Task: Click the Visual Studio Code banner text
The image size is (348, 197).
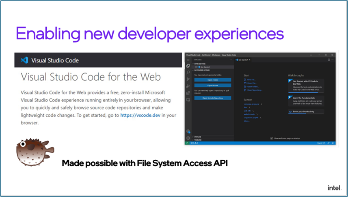Action: (55, 60)
